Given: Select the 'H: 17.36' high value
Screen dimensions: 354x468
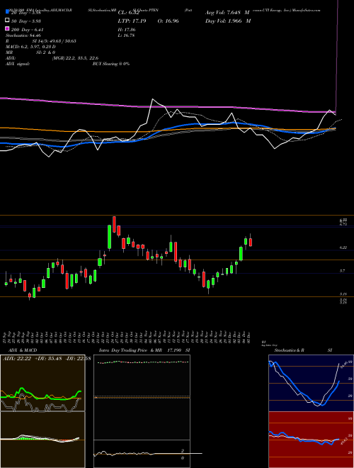Looking at the screenshot, I should tap(127, 30).
